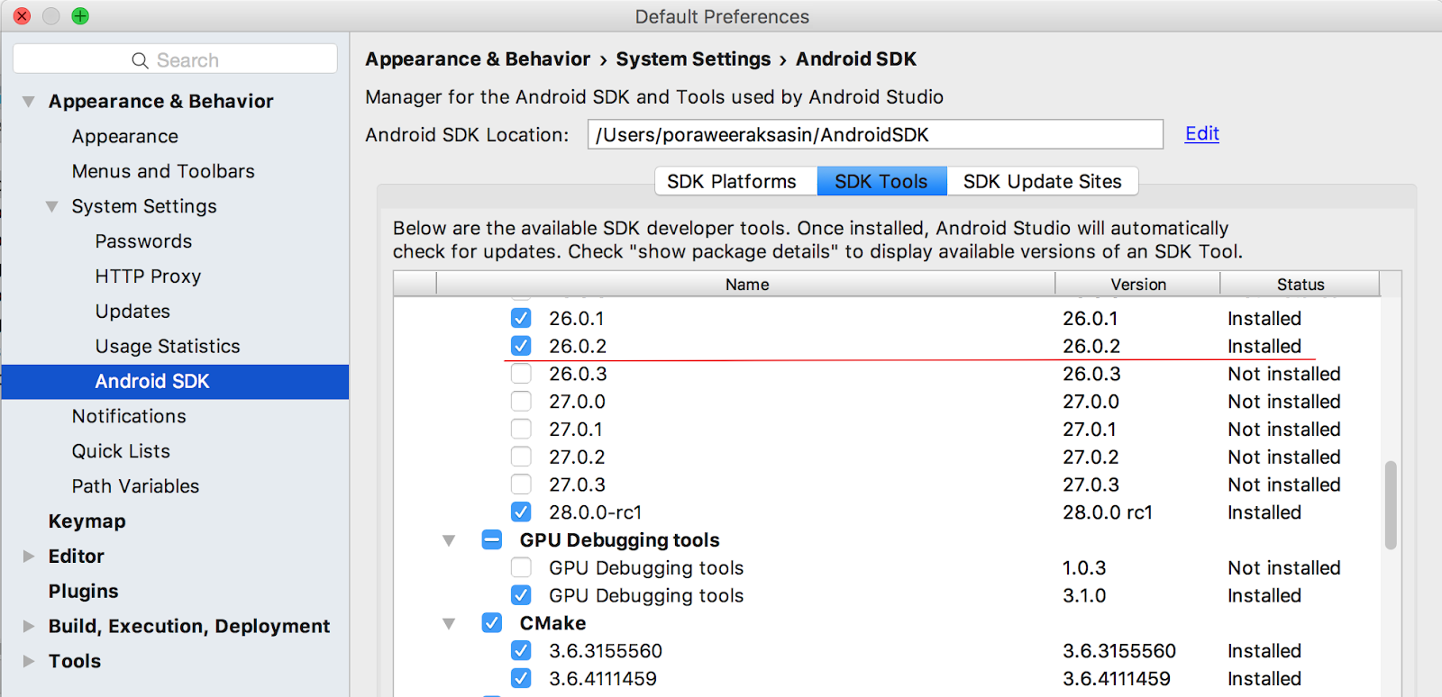Open Path Variables settings
The width and height of the screenshot is (1442, 697).
click(x=135, y=486)
